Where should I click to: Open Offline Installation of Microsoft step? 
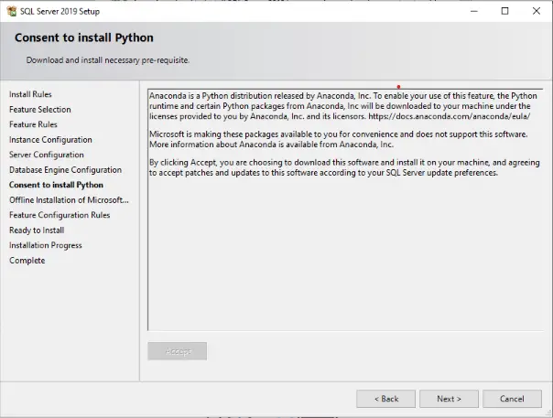[69, 200]
